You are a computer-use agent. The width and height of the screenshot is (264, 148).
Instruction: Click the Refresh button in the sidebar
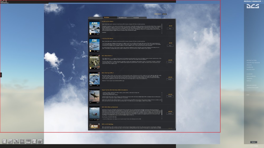coord(253,142)
